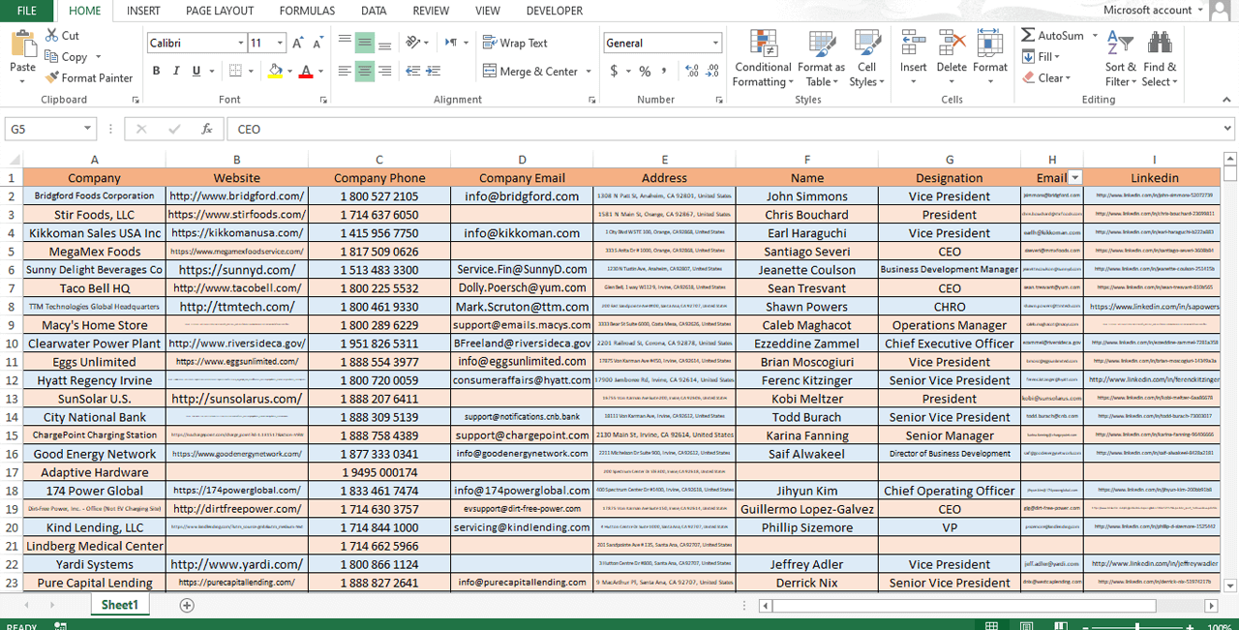
Task: Open the FILE menu
Action: (x=27, y=11)
